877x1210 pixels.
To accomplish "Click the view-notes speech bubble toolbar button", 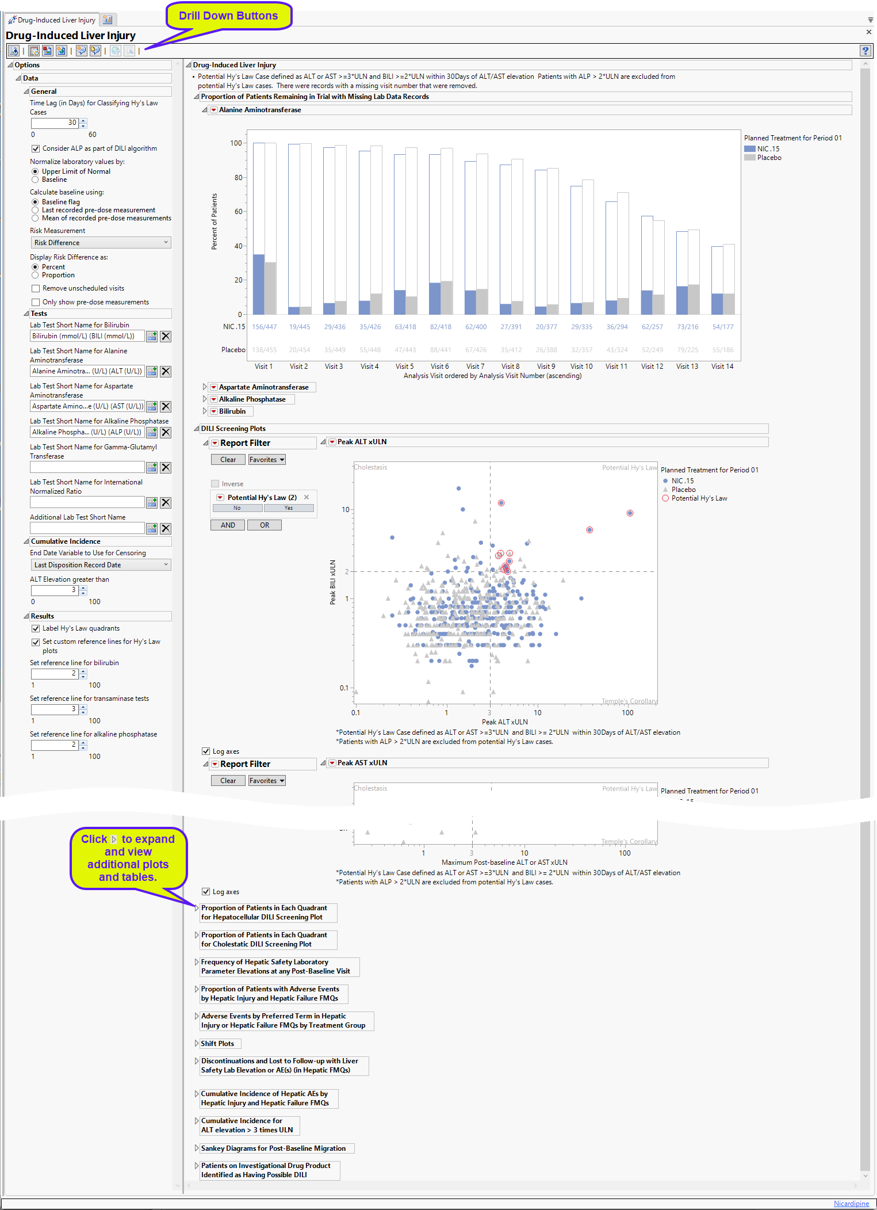I will pyautogui.click(x=95, y=51).
